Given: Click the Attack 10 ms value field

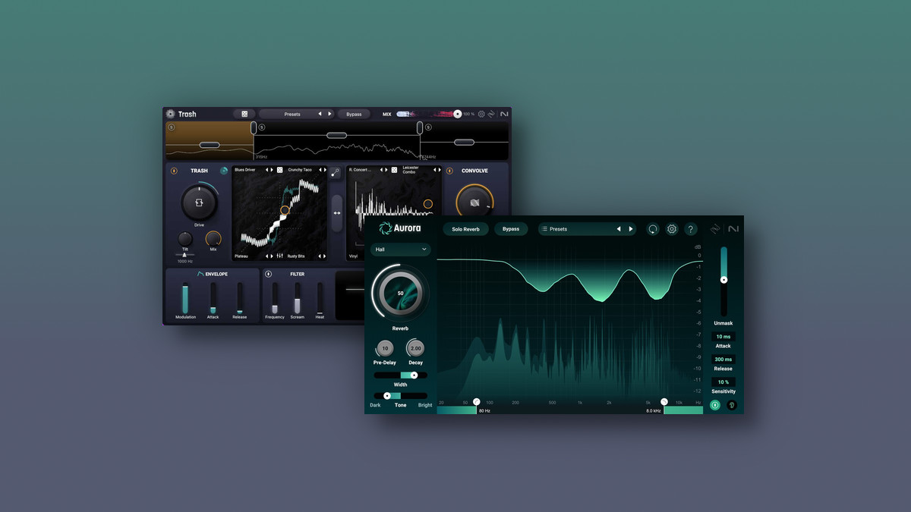Looking at the screenshot, I should 723,336.
